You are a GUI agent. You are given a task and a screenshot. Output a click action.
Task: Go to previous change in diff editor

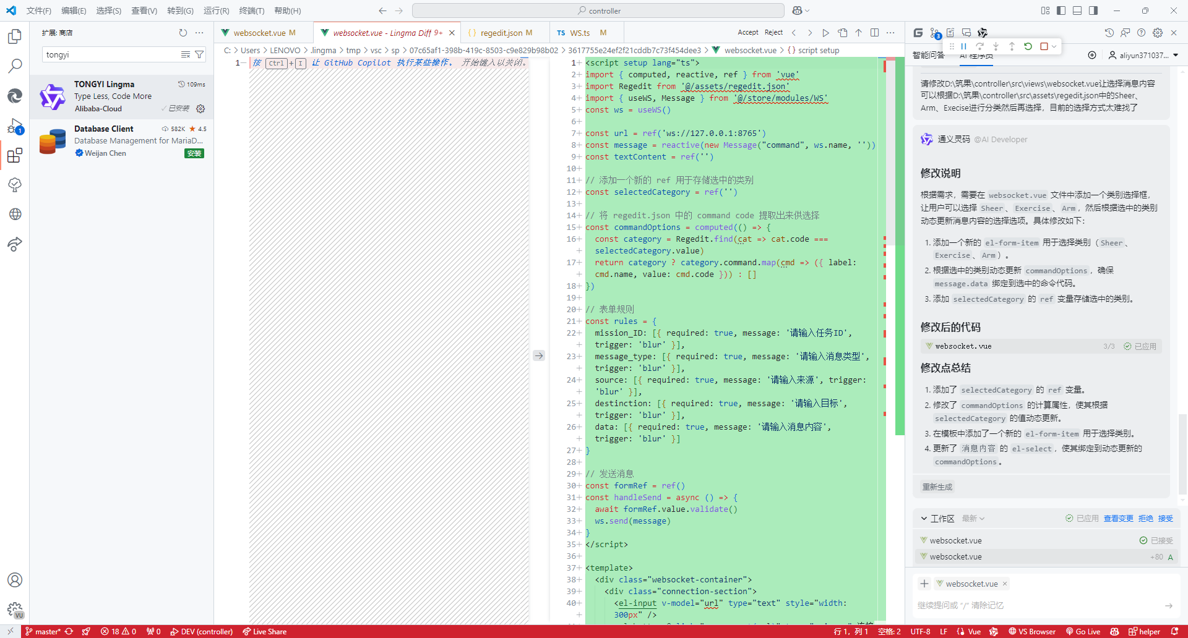coord(794,33)
